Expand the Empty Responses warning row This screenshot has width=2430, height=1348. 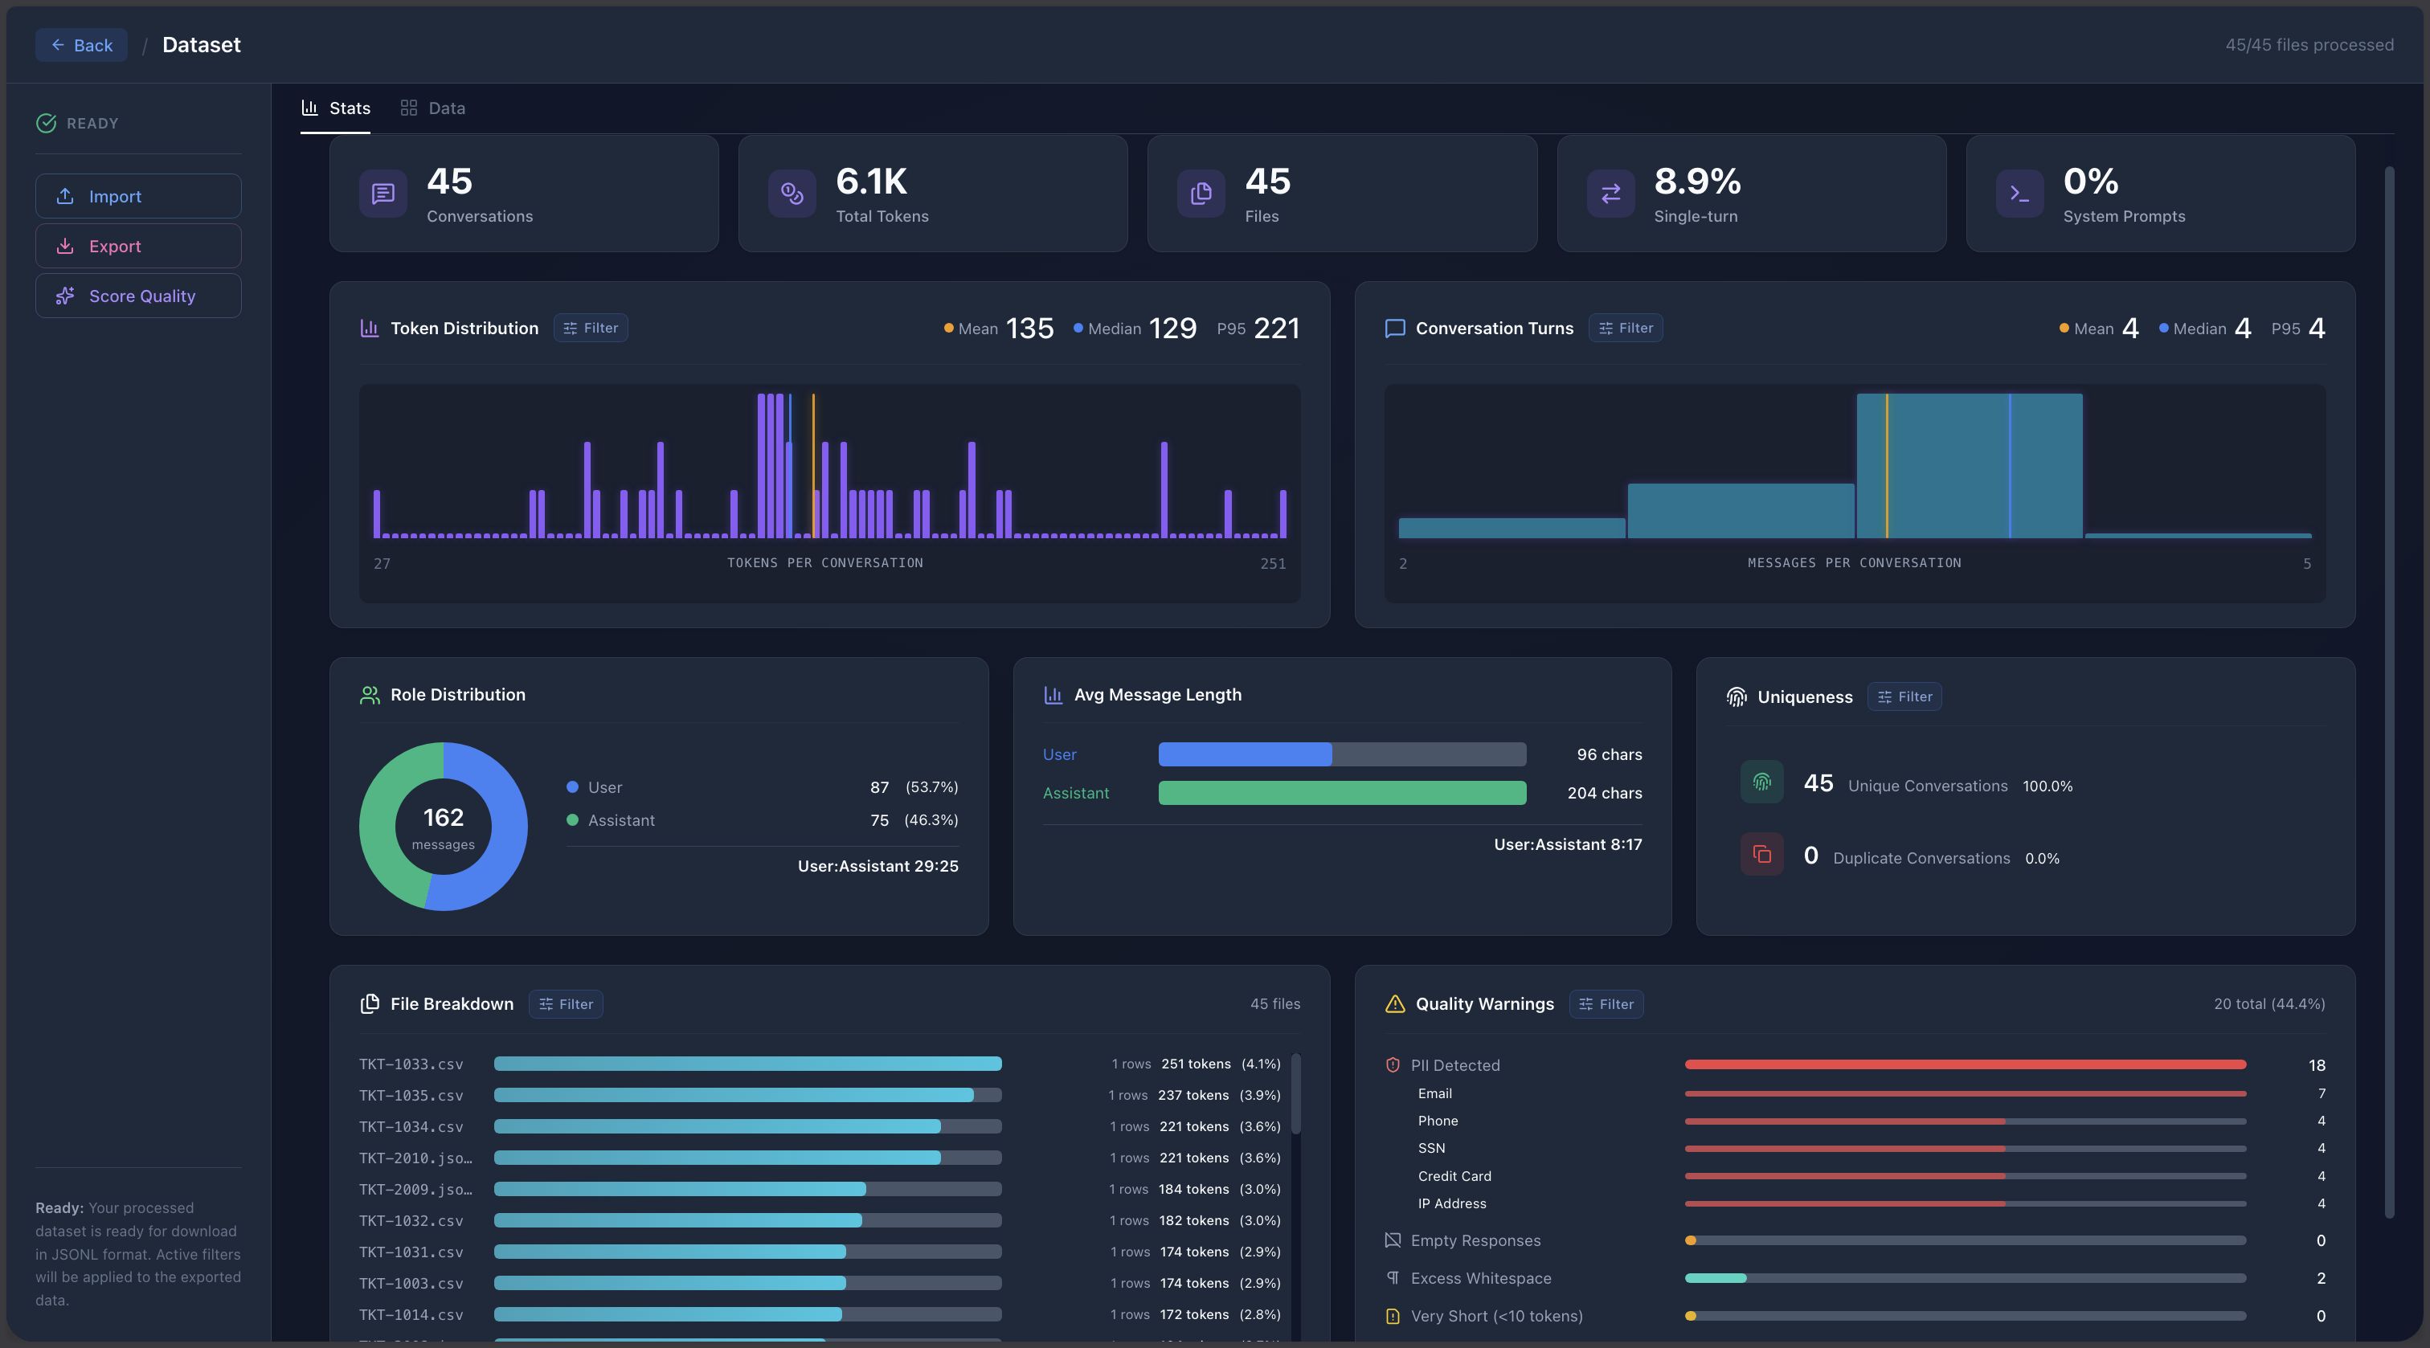click(1475, 1240)
